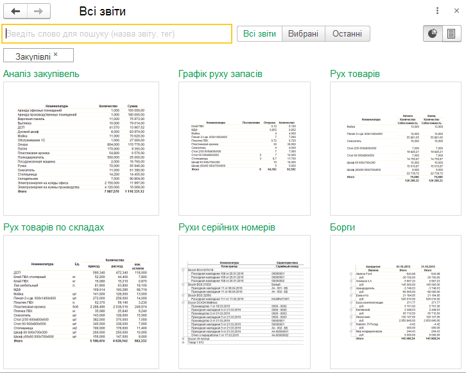Switch to list view mode icon
This screenshot has height=373, width=466.
451,33
